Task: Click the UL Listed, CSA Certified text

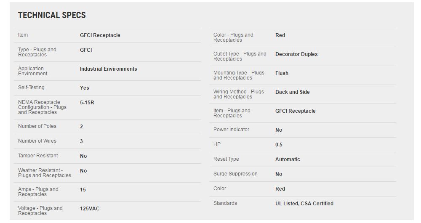Action: 304,204
